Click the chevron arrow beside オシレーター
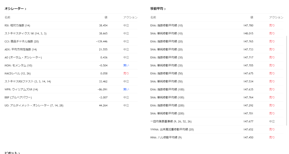This screenshot has height=154, width=289. pyautogui.click(x=26, y=9)
